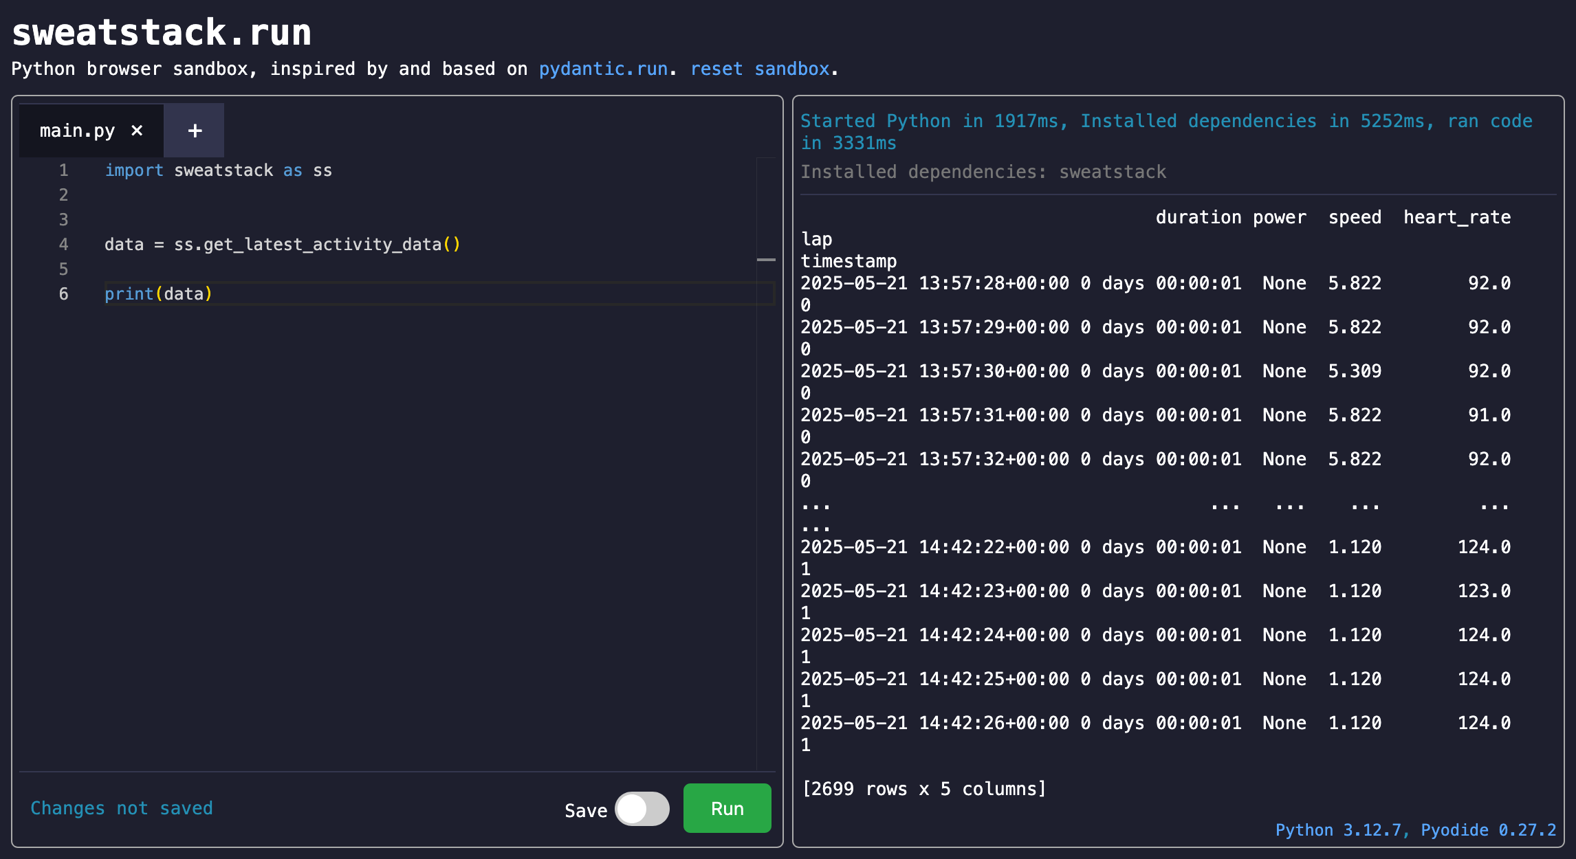1576x859 pixels.
Task: Click the 13:57:32 timestamp row
Action: point(1156,459)
